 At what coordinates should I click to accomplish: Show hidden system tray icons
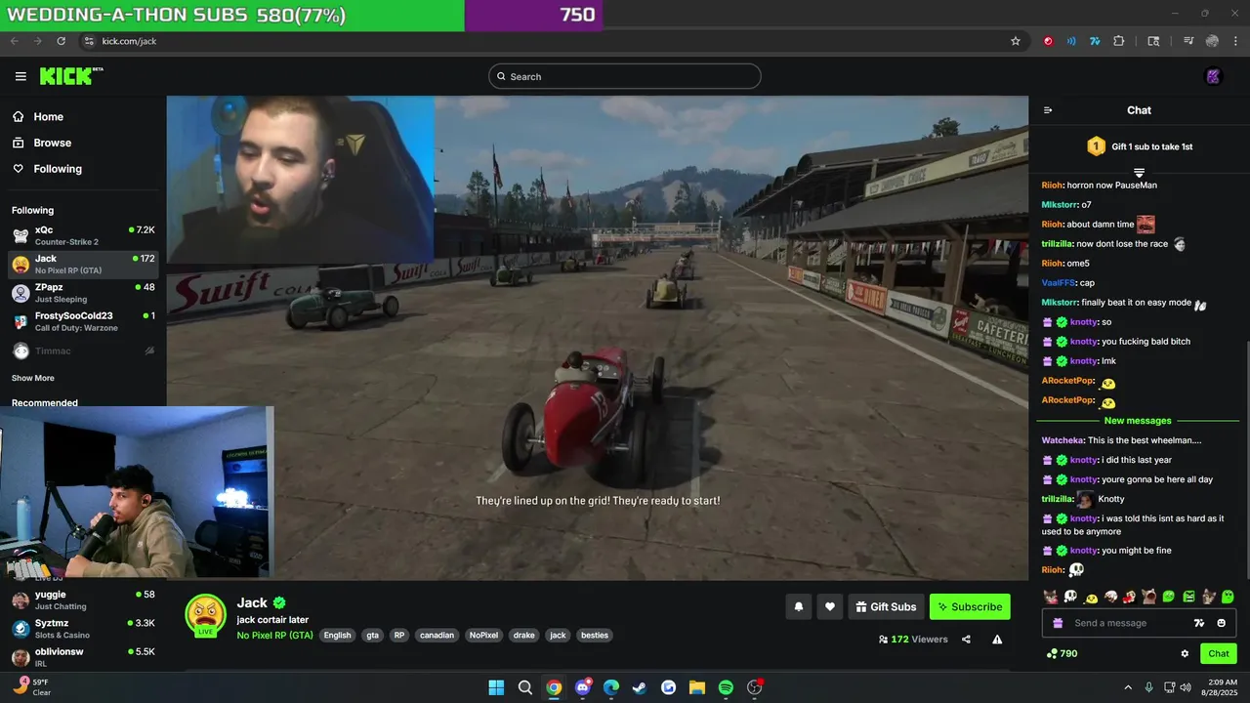click(1128, 687)
